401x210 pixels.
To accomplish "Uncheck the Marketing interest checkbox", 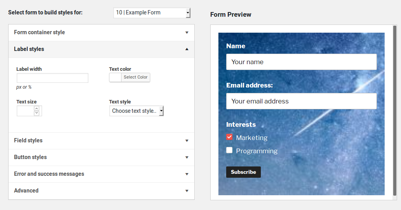I will tap(229, 137).
